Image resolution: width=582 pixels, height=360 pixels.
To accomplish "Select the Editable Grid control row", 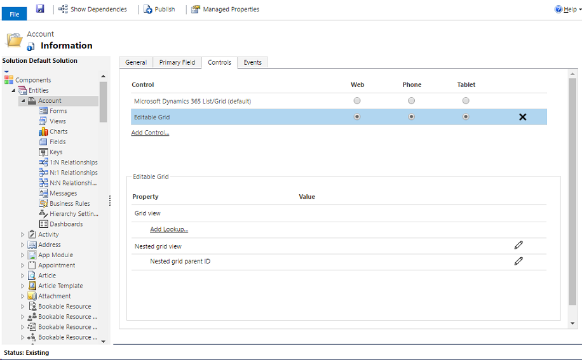I will (339, 117).
